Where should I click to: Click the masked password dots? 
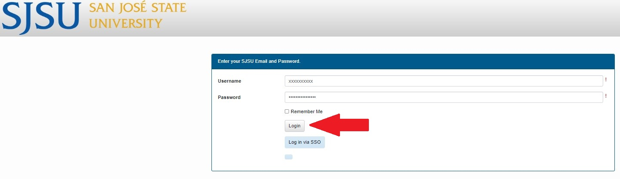(302, 97)
